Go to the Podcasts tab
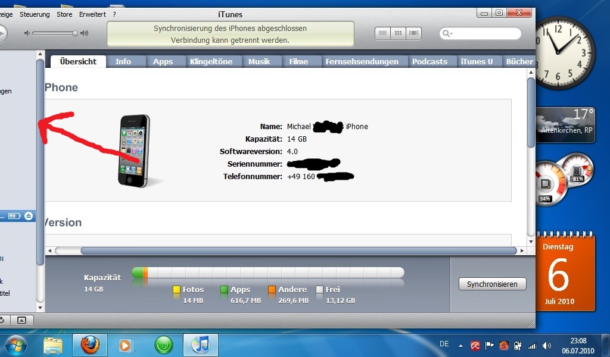The image size is (610, 357). tap(430, 61)
